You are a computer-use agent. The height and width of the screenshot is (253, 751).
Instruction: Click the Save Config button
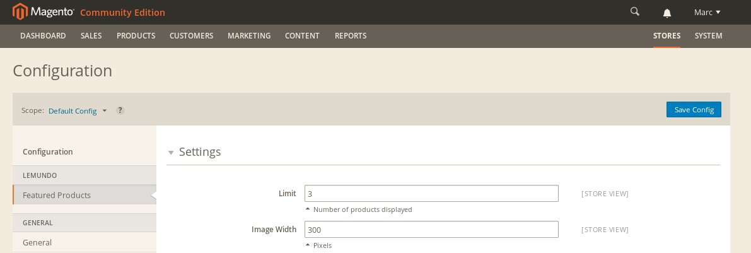click(x=694, y=110)
